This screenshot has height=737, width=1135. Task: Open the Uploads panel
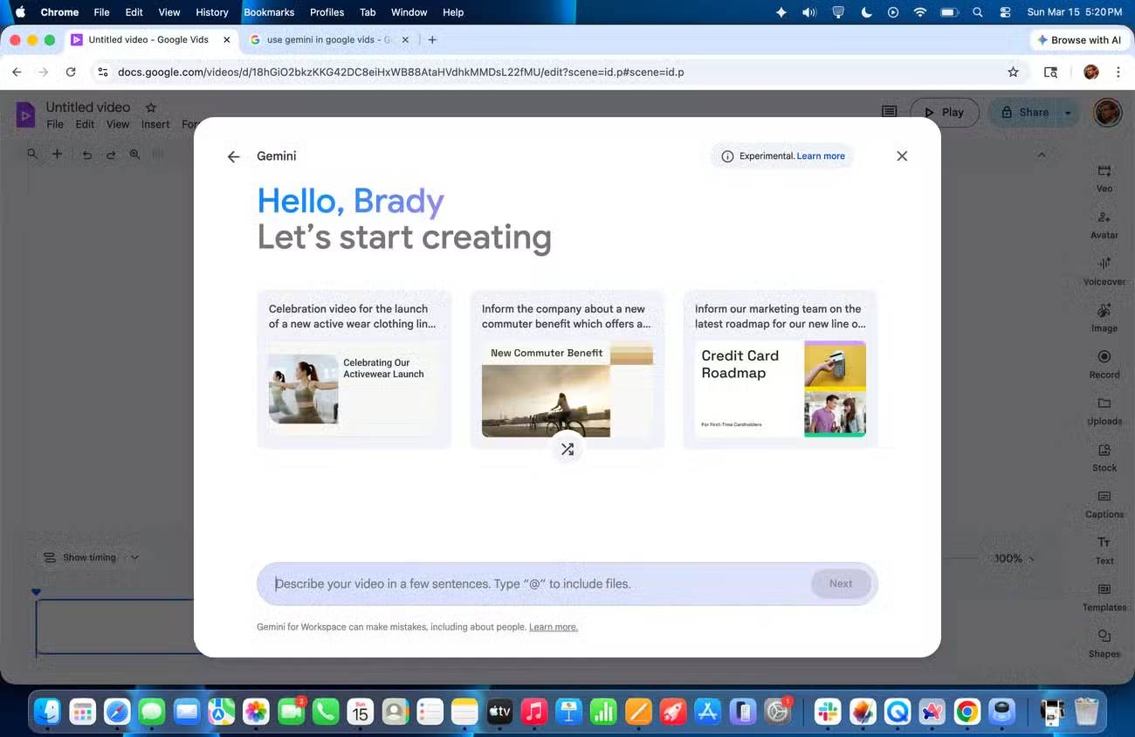[x=1104, y=410]
